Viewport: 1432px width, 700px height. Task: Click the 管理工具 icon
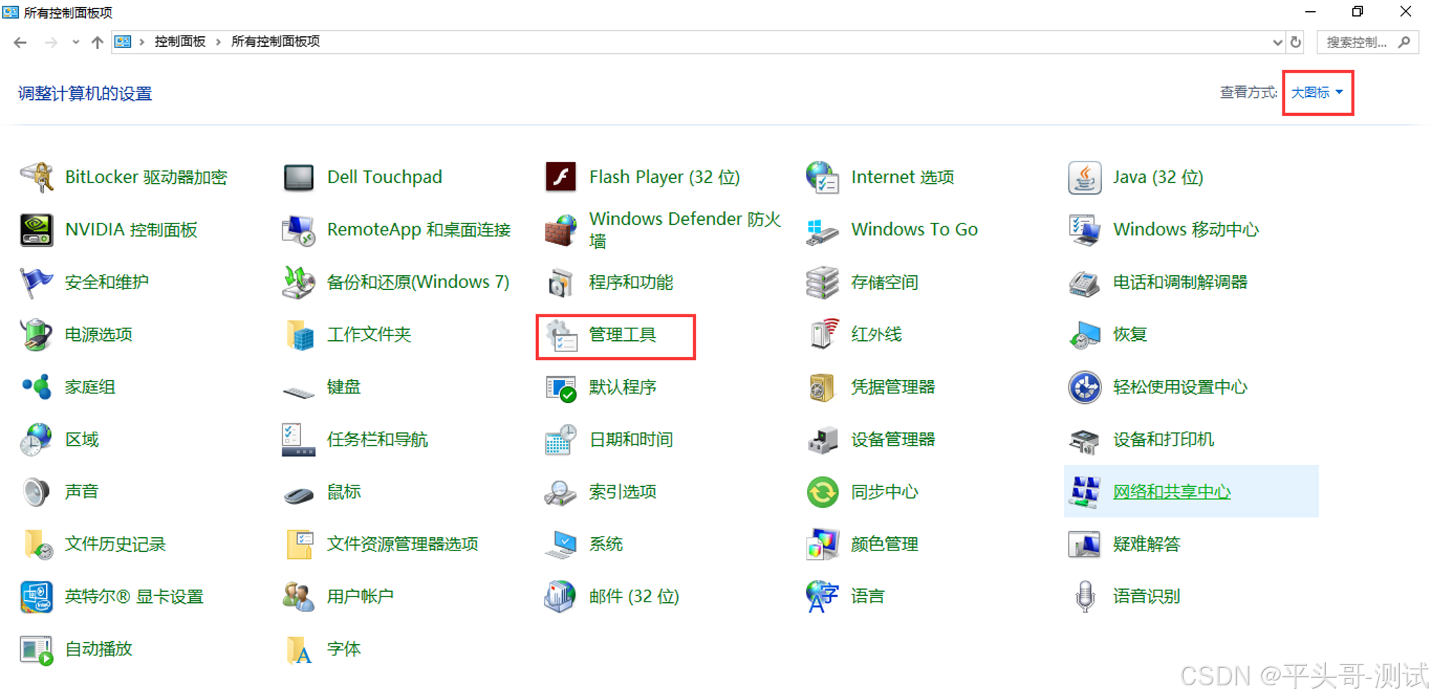coord(560,335)
